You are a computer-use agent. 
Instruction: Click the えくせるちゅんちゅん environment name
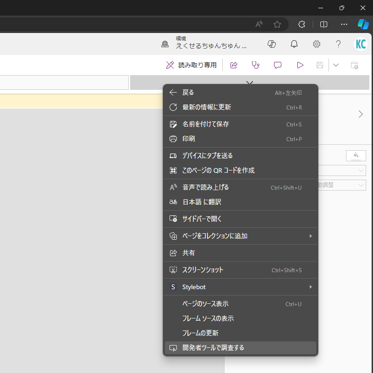coord(211,46)
